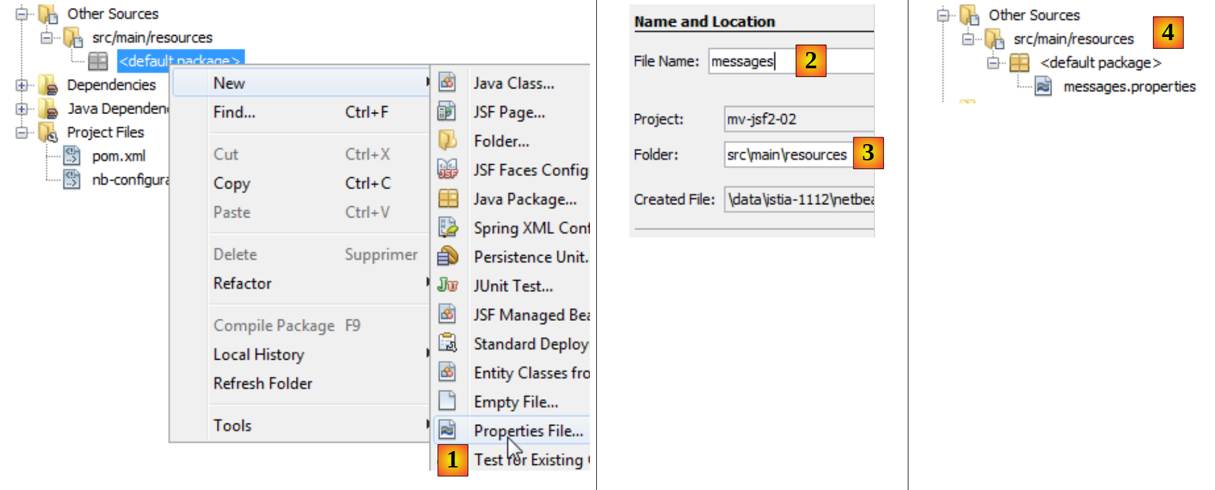This screenshot has height=490, width=1215.
Task: Click the pom.xml file icon
Action: (x=72, y=155)
